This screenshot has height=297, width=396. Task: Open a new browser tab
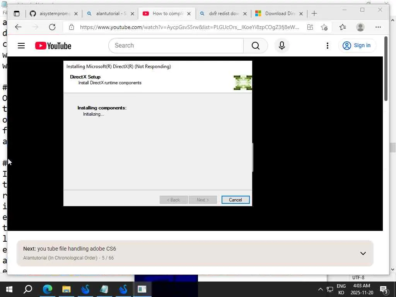(x=314, y=14)
